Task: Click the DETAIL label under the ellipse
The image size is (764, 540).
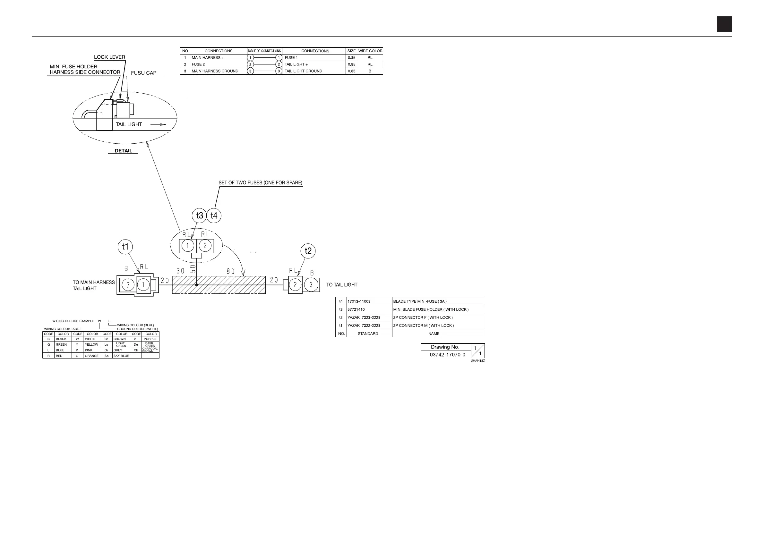Action: (x=124, y=151)
